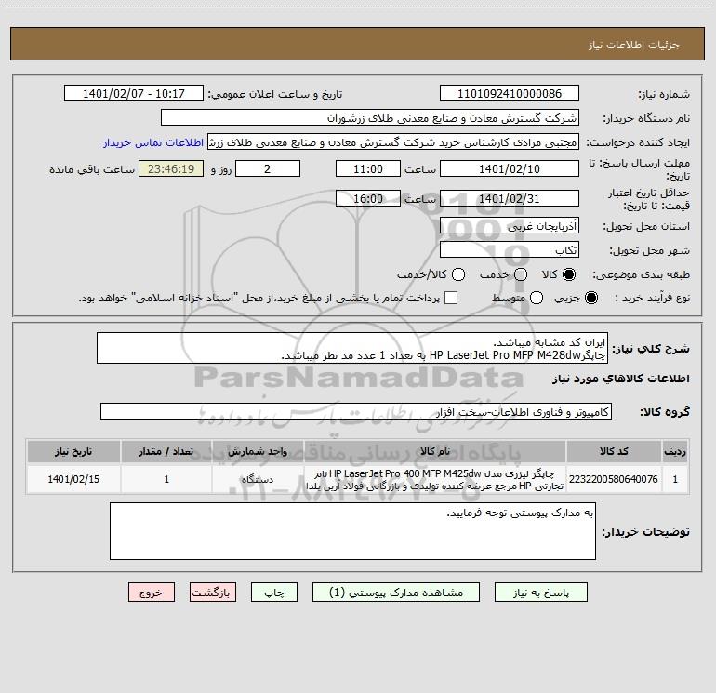Click the goods group field کامپیوتر و فناوری اطلاعات

(x=356, y=411)
